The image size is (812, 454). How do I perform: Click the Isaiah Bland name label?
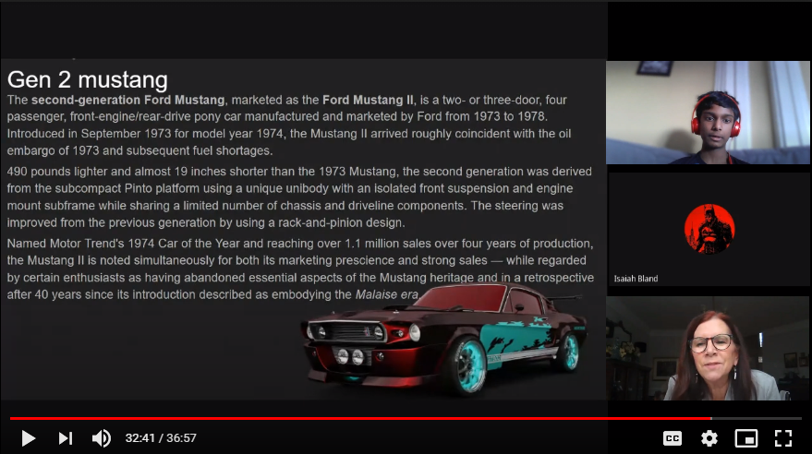[636, 279]
